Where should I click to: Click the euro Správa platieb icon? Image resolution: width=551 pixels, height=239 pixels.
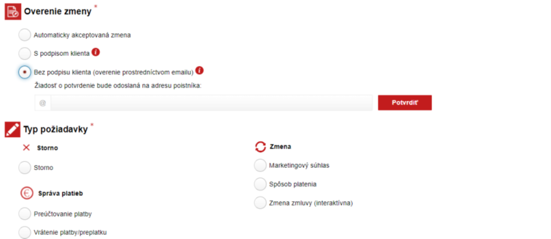click(27, 194)
